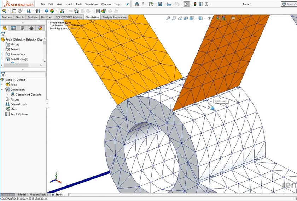Open the DisplayManager tab icon
The image size is (297, 201).
40,28
